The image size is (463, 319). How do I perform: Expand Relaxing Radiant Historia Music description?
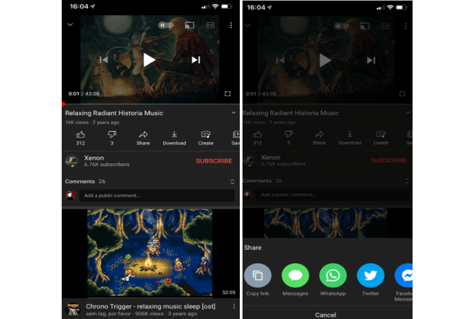point(233,113)
